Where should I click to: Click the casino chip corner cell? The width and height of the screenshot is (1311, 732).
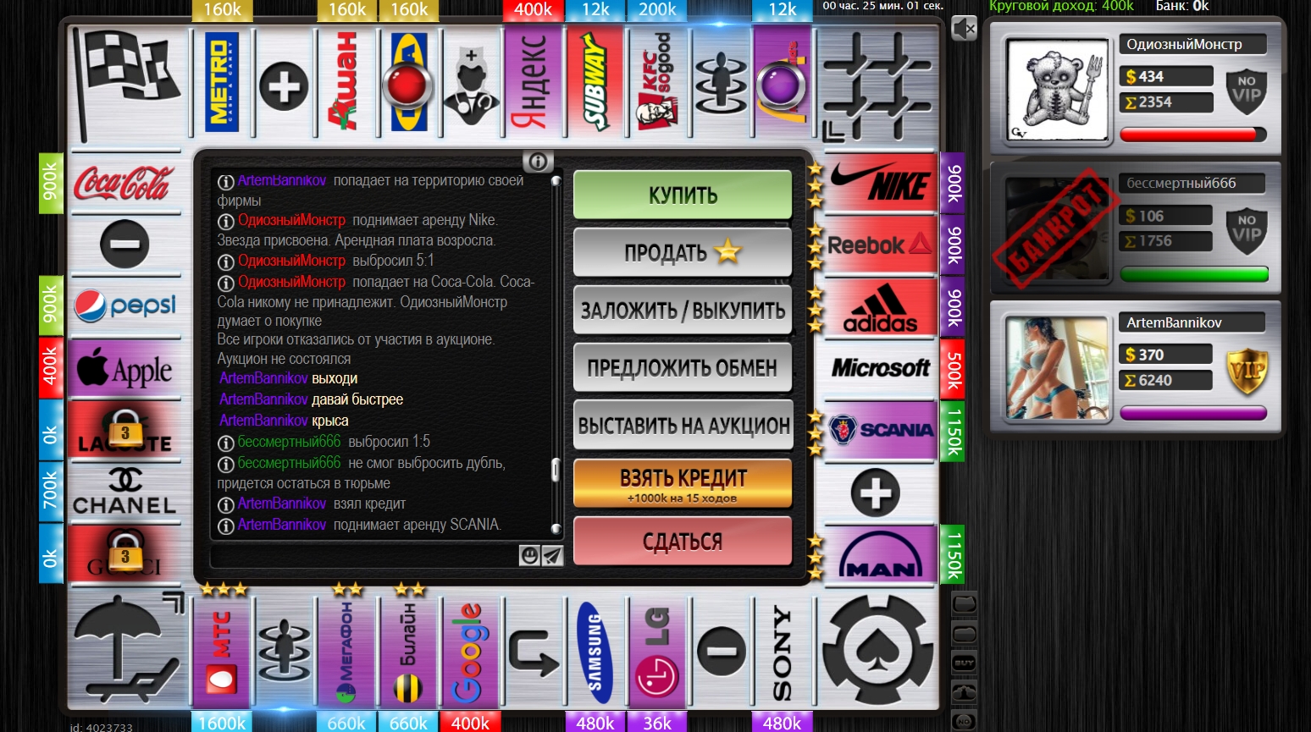(877, 650)
